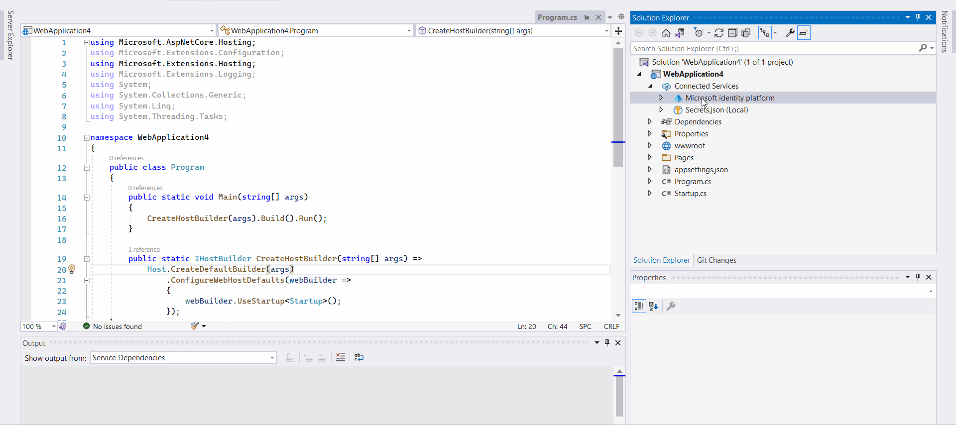Collapse the Connected Services node
The image size is (956, 425).
click(650, 86)
